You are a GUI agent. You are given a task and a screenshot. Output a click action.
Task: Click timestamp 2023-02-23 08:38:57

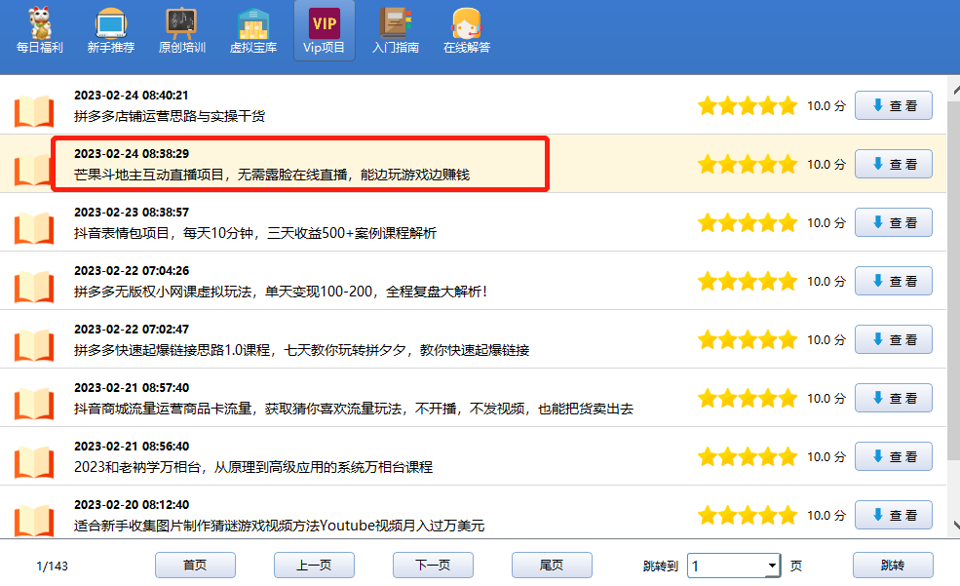(x=131, y=213)
